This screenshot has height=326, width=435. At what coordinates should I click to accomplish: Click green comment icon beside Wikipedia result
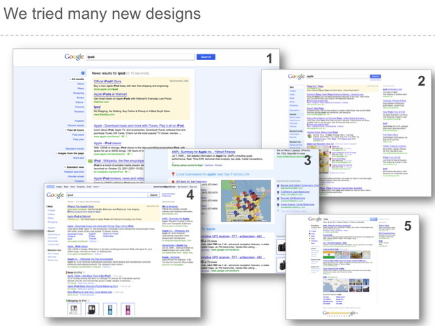[x=90, y=162]
